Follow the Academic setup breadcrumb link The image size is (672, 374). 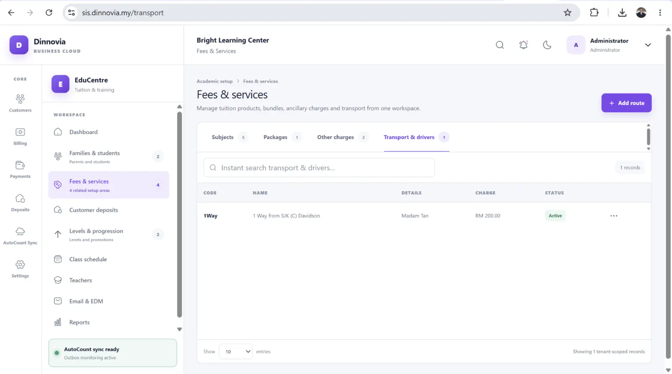(215, 81)
